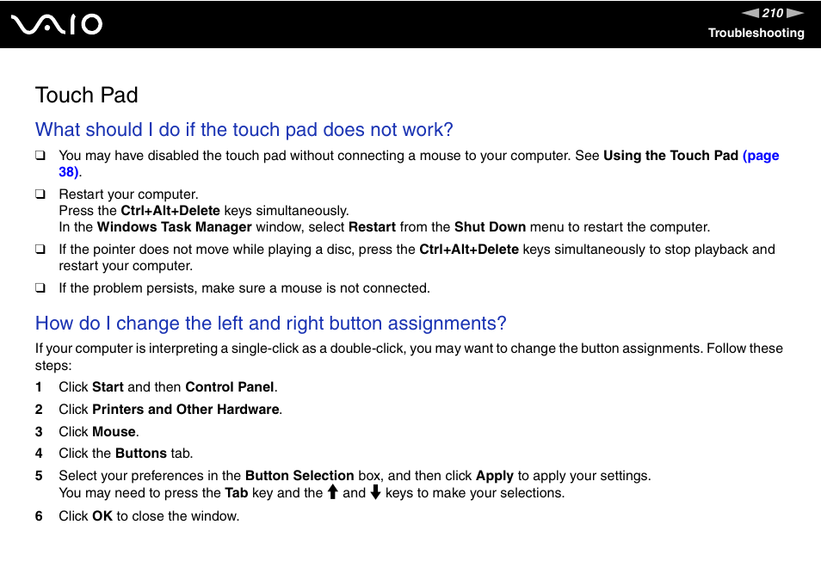821x580 pixels.
Task: Go to next page with the right arrow
Action: click(x=795, y=13)
